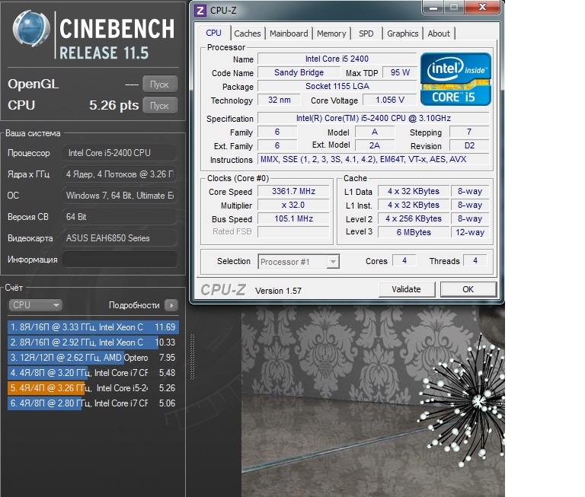This screenshot has width=585, height=497.
Task: Click the Level 2 value 4 x 256 KBytes
Action: click(414, 218)
